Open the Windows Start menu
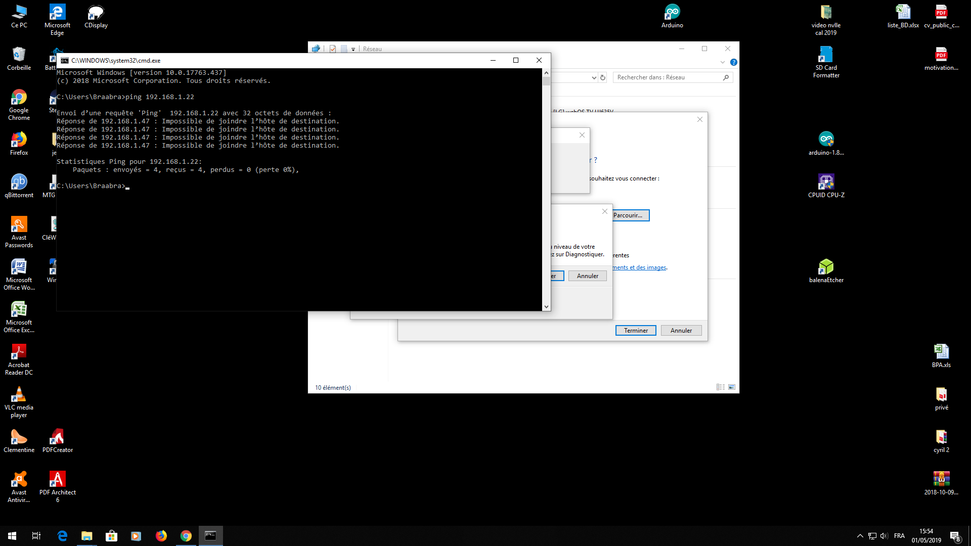 (12, 536)
